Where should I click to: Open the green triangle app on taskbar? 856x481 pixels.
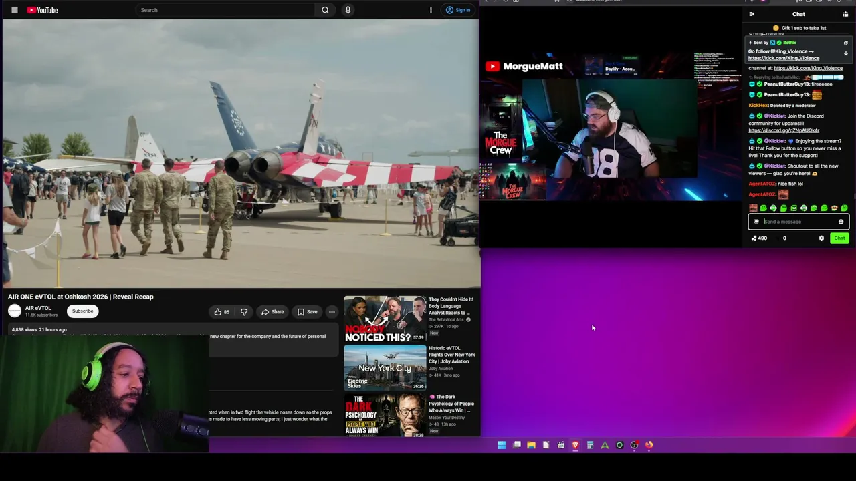click(x=605, y=445)
